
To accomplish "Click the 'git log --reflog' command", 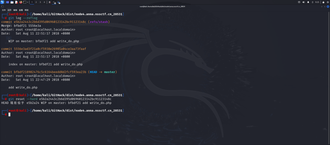I will pos(23,18).
